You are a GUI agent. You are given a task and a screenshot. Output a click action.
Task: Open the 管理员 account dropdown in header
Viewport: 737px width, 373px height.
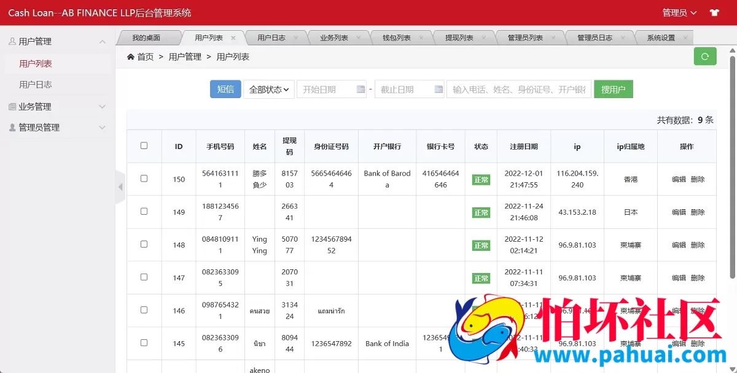pyautogui.click(x=680, y=12)
